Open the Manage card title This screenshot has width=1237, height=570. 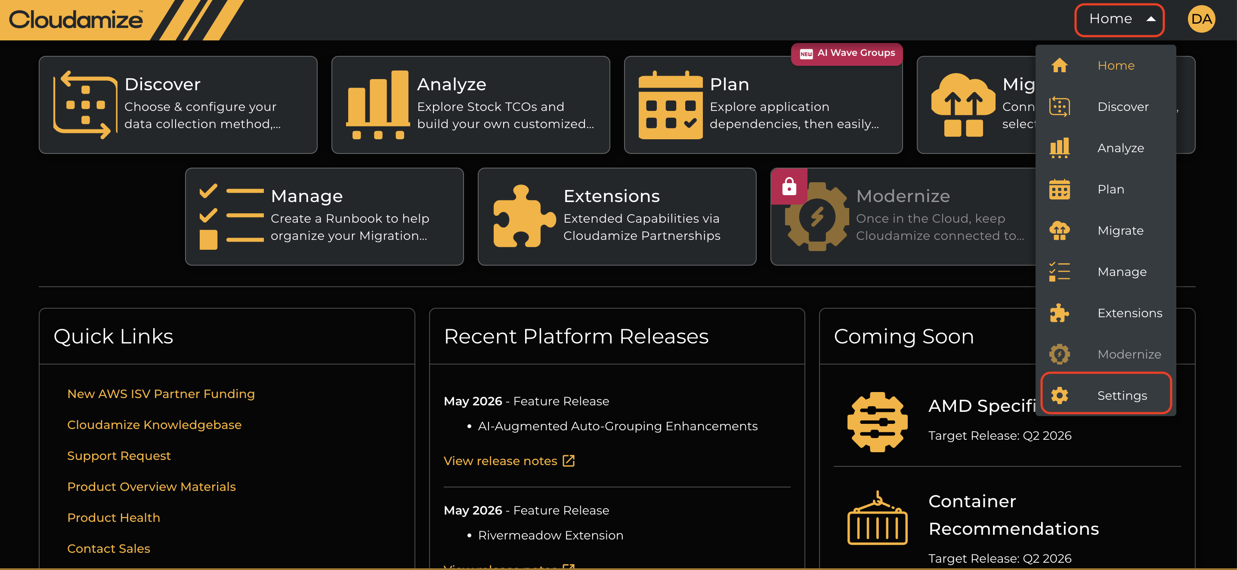pyautogui.click(x=307, y=196)
